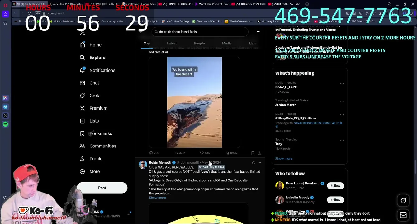Click Show more under What's happening

coord(283,159)
